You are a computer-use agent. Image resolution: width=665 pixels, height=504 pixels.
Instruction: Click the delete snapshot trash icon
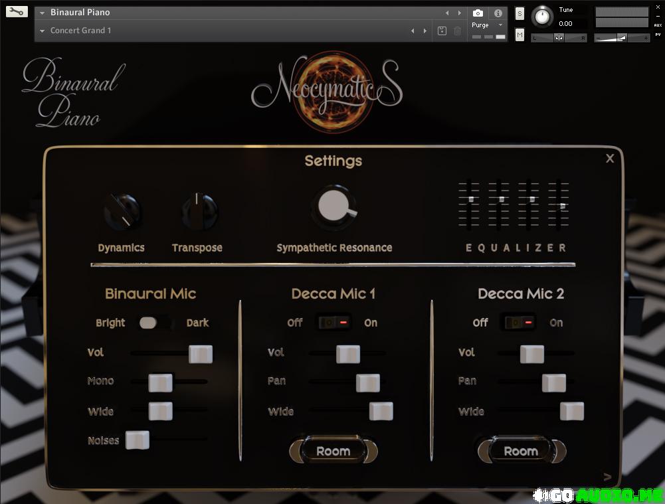457,31
